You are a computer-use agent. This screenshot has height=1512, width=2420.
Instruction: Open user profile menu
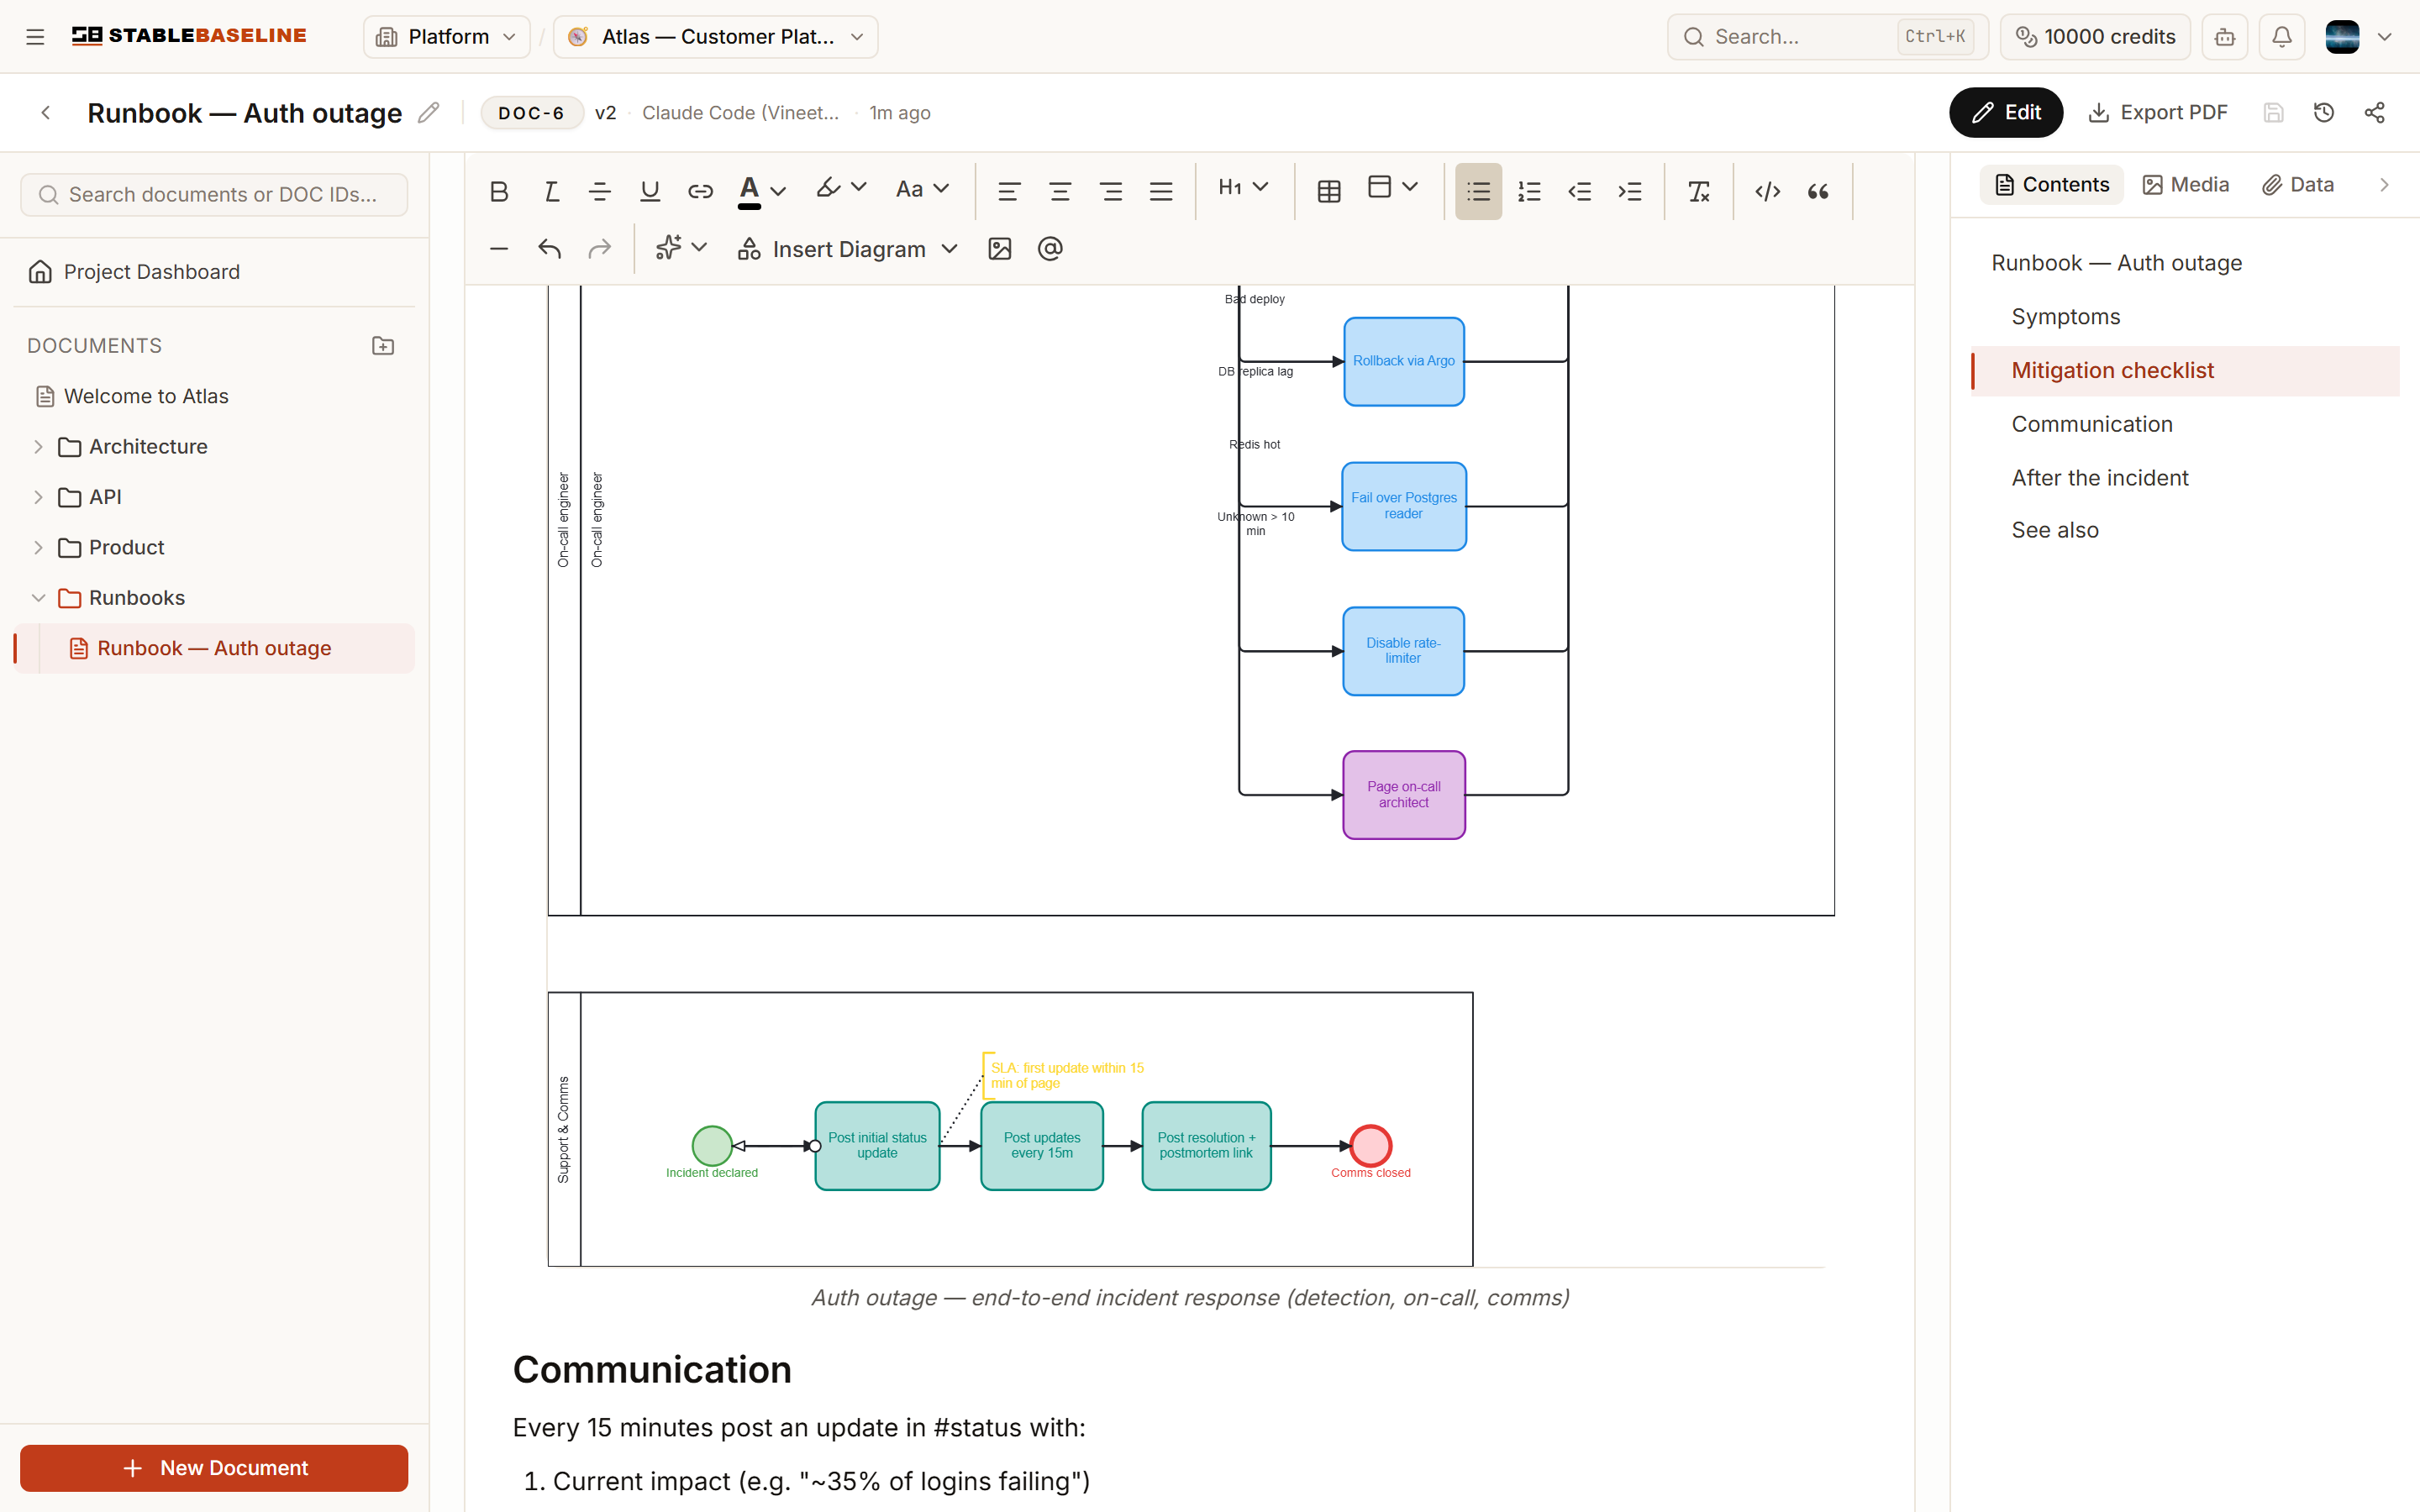2359,37
